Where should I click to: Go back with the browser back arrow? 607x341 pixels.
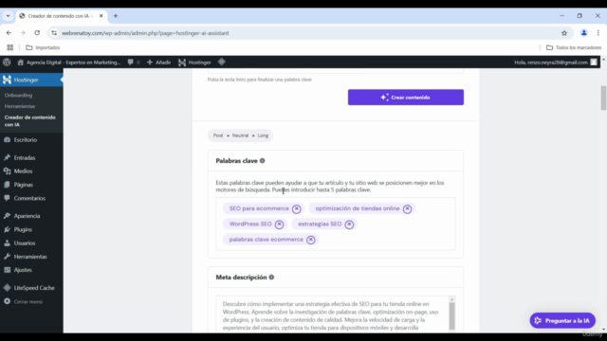click(9, 33)
